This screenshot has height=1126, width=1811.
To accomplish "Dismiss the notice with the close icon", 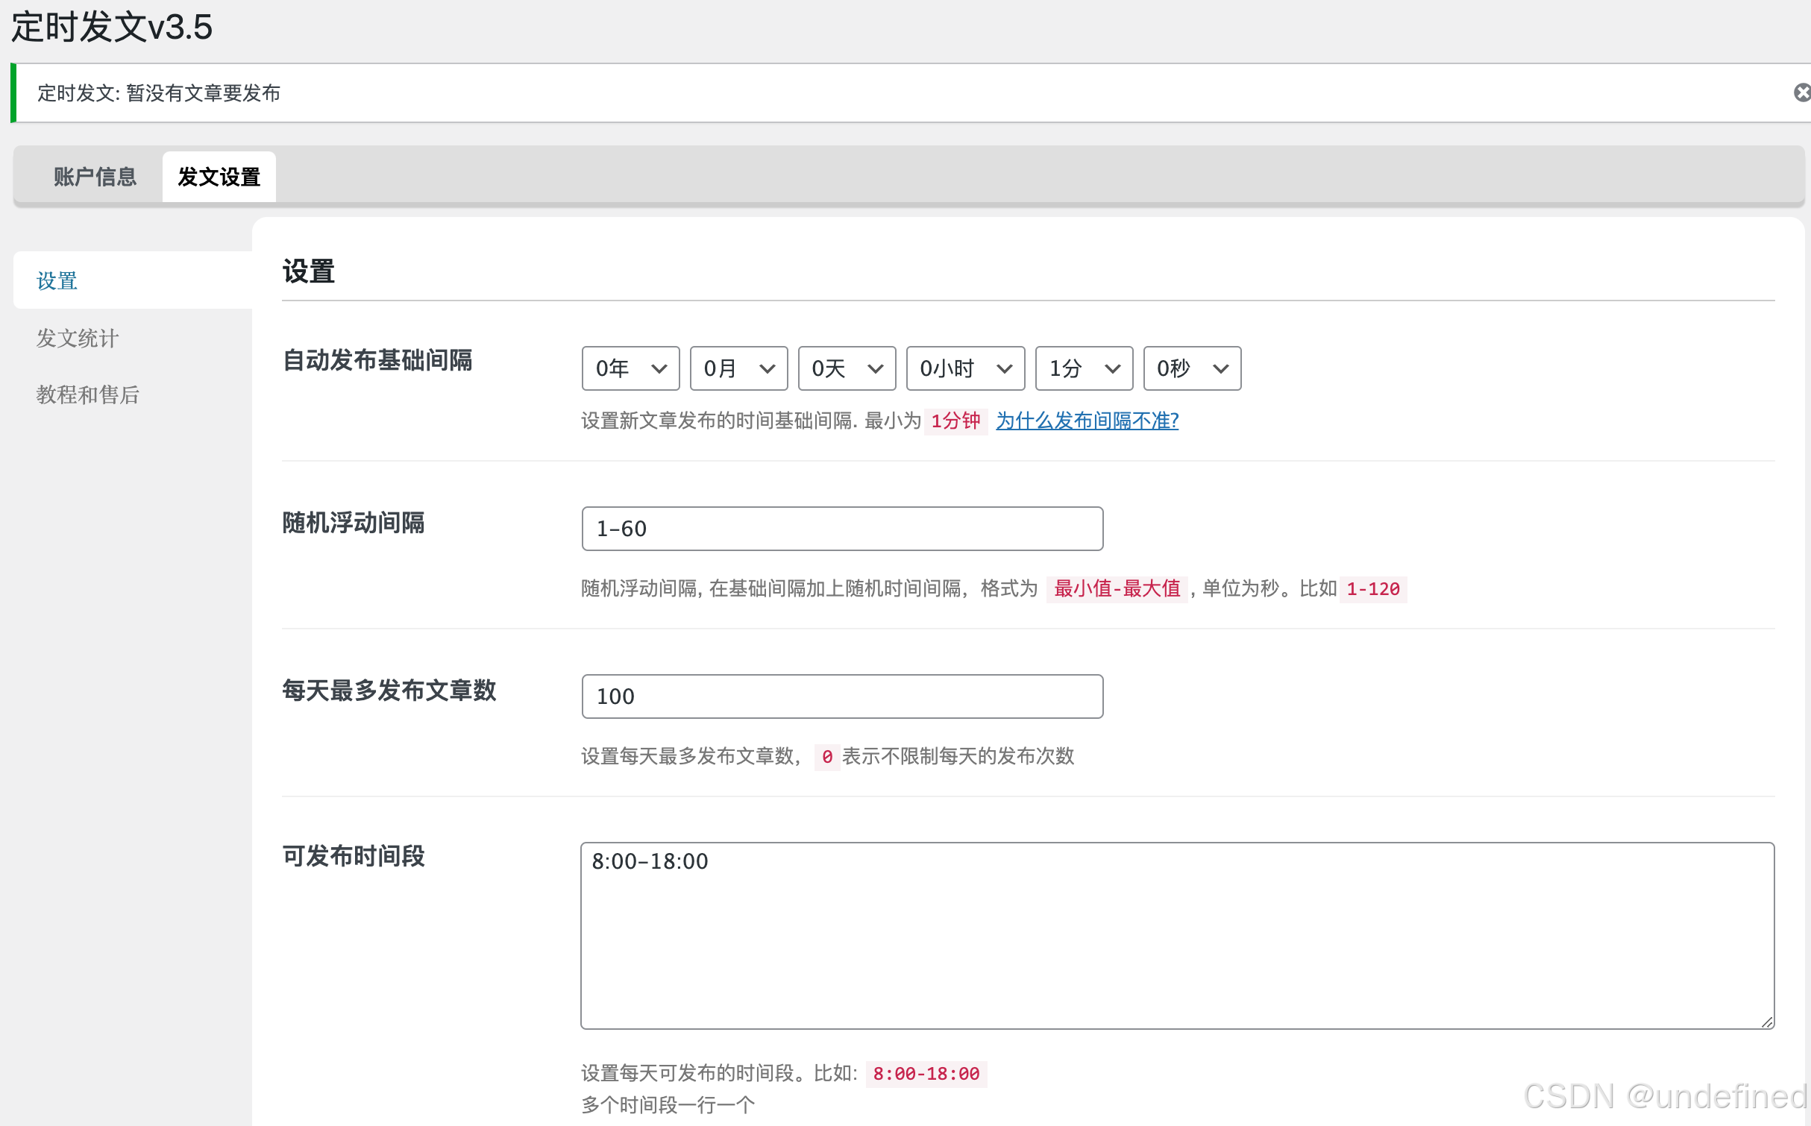I will point(1801,92).
